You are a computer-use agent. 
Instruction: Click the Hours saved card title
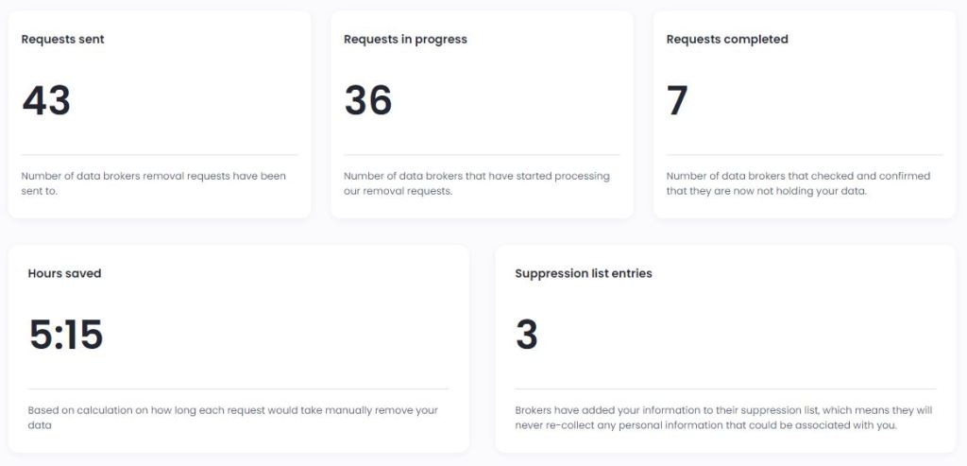[x=64, y=273]
